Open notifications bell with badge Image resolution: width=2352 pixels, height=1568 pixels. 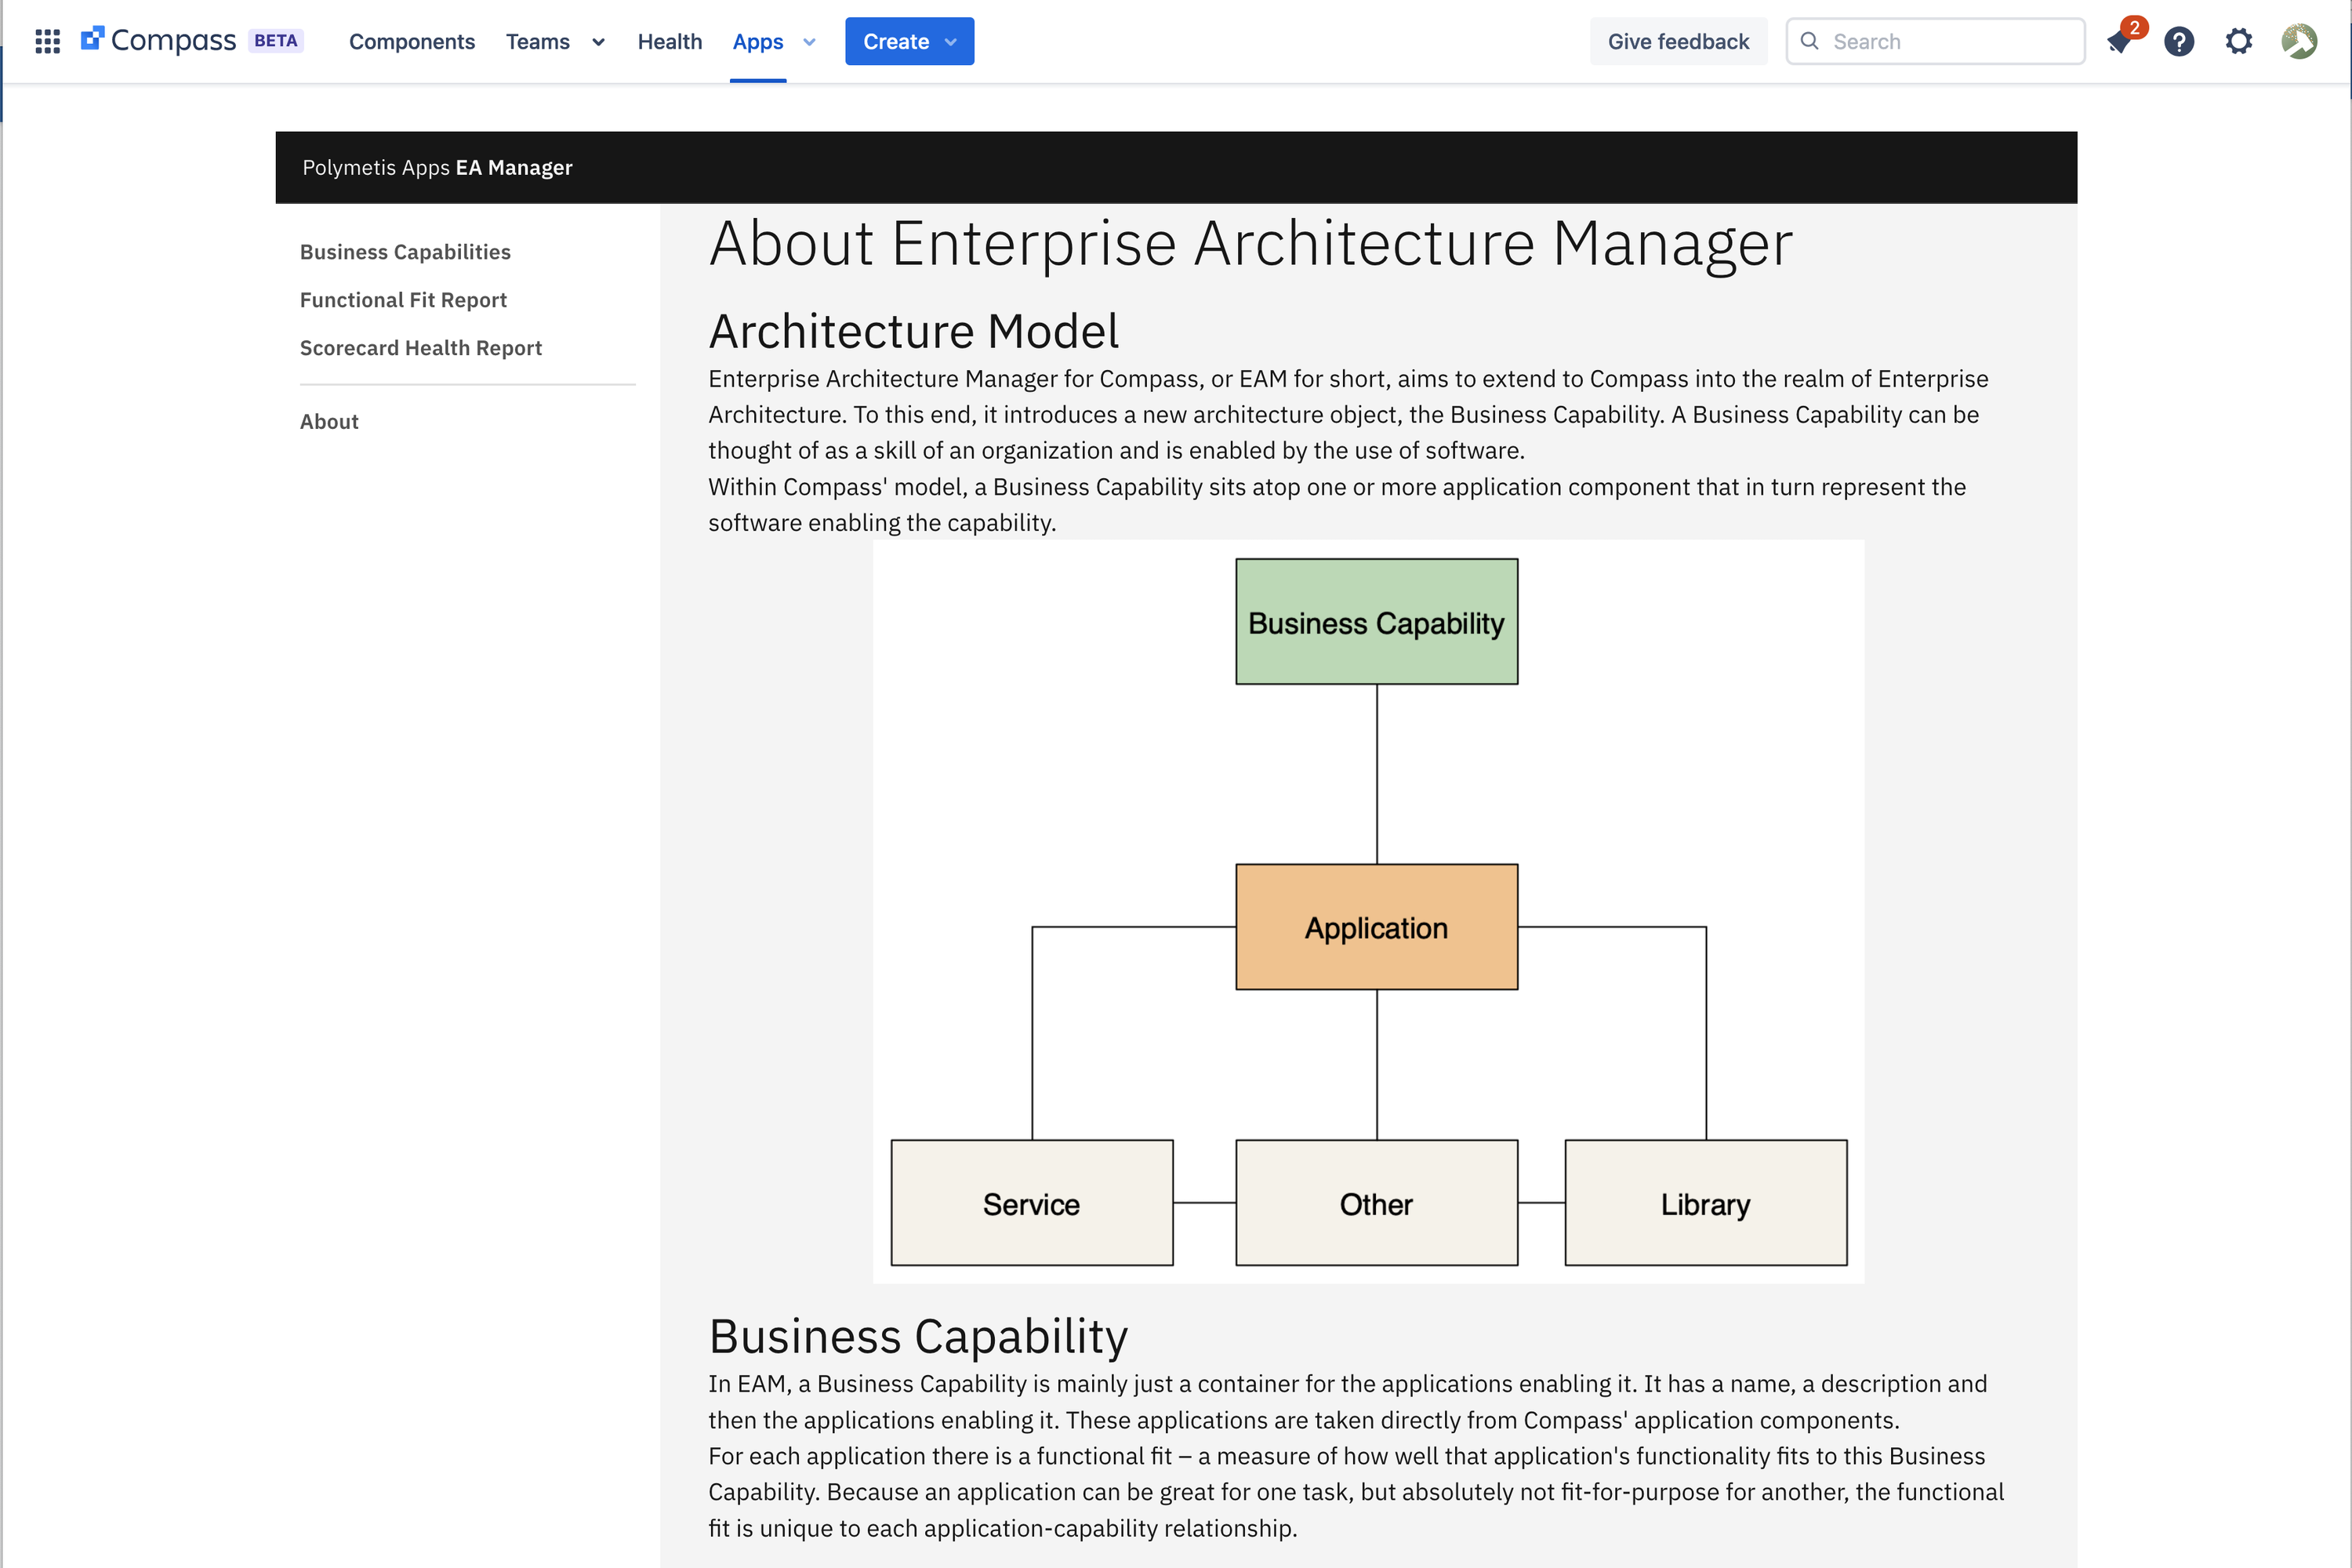click(x=2119, y=41)
